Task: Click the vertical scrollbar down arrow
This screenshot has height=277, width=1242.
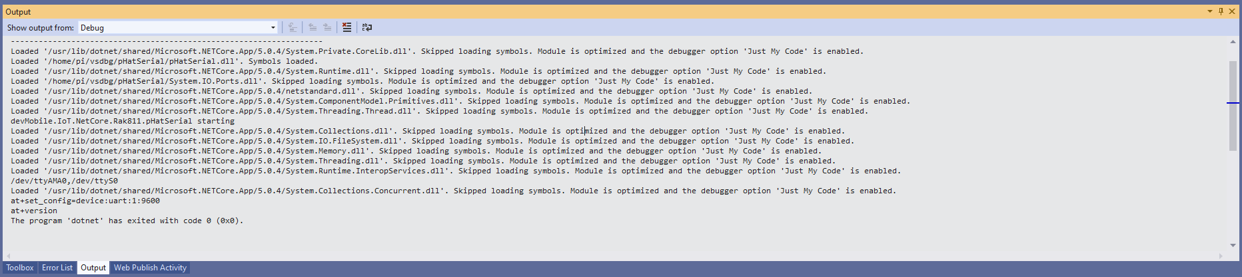Action: pos(1233,245)
